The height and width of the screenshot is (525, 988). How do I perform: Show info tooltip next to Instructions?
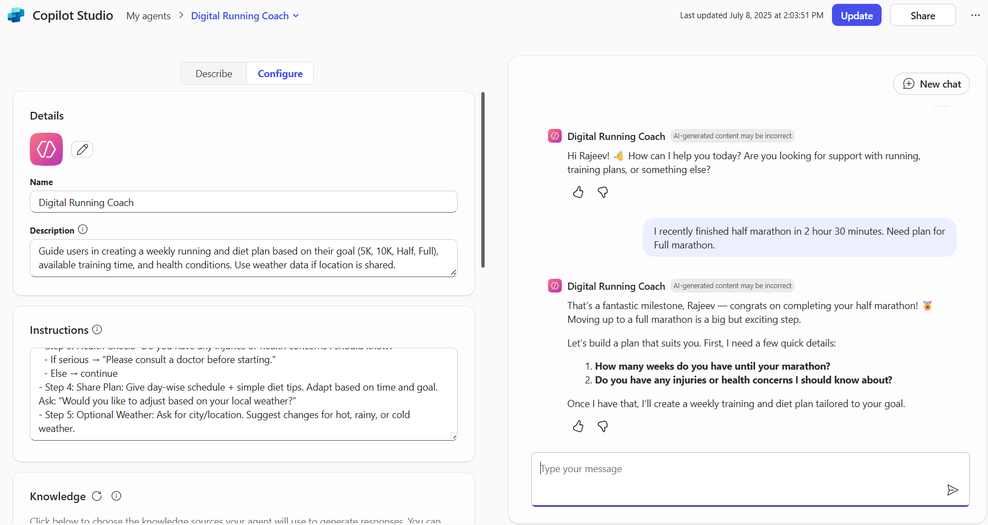pyautogui.click(x=97, y=329)
